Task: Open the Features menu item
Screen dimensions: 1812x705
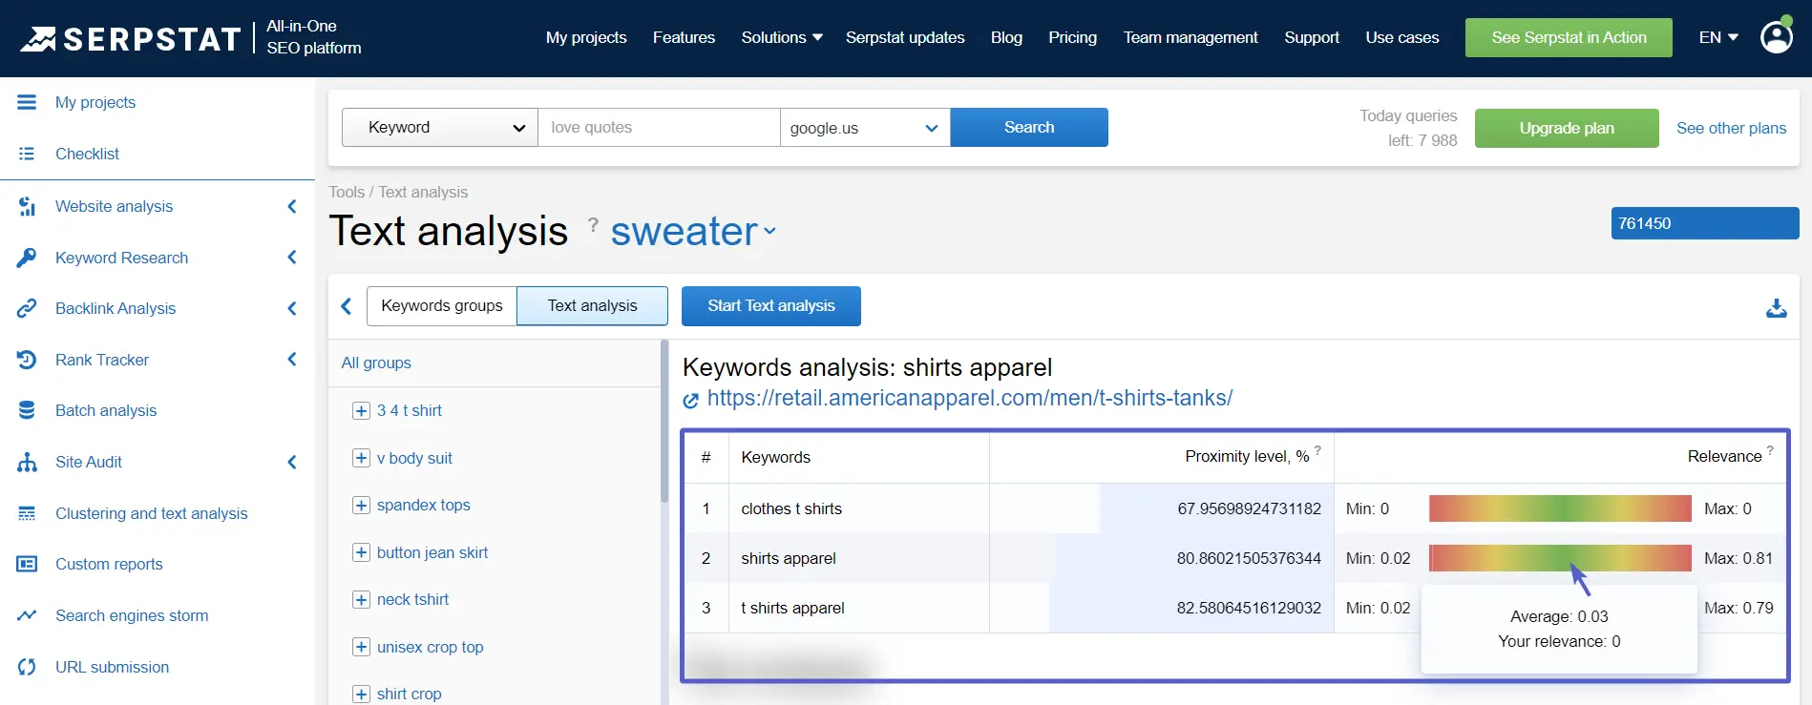Action: pyautogui.click(x=684, y=37)
